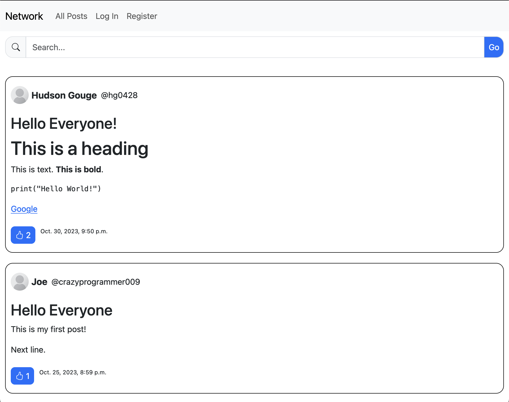509x402 pixels.
Task: Click the 'Hello Everyone!' post title
Action: tap(64, 124)
